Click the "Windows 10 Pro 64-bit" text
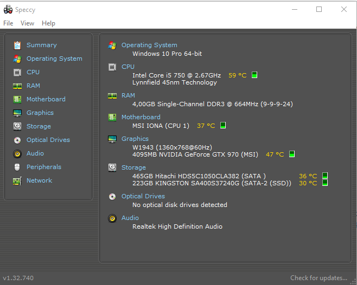 point(167,54)
